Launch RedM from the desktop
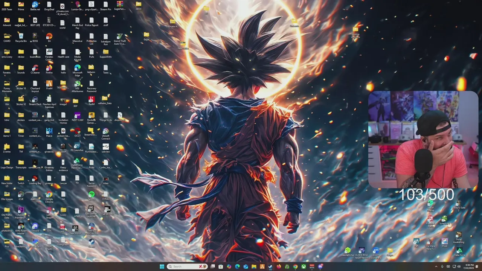The image size is (482, 271). tap(92, 101)
